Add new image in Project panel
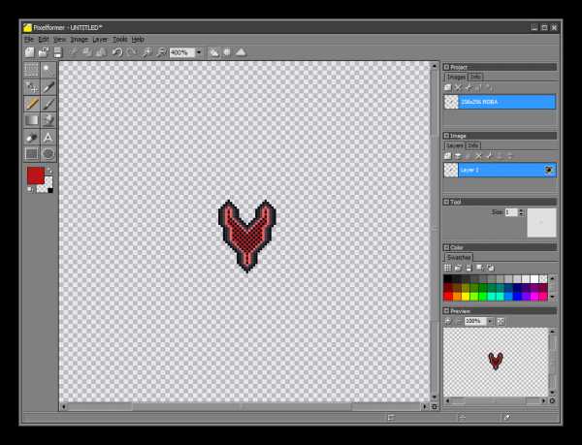 point(448,87)
